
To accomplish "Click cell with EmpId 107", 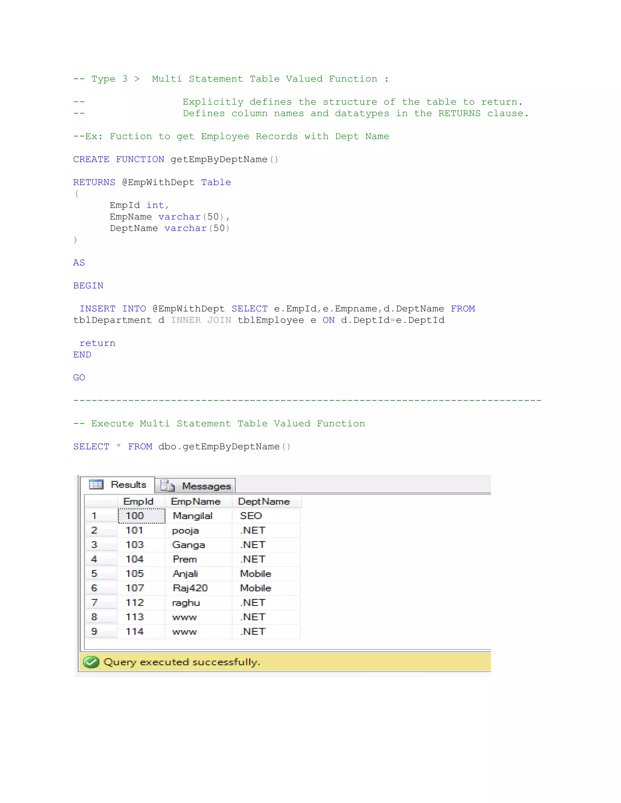I will coord(142,588).
